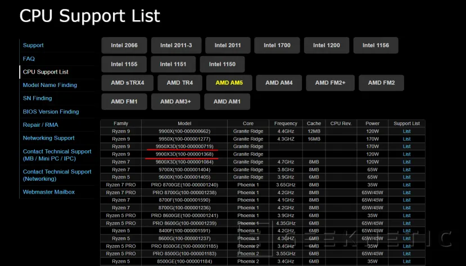The width and height of the screenshot is (466, 266).
Task: Switch to the AMD AM4 socket
Action: tap(279, 82)
